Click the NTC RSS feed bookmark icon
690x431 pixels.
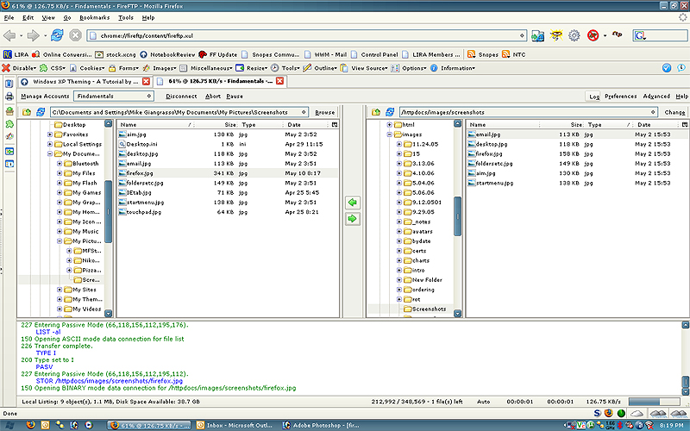tap(506, 54)
